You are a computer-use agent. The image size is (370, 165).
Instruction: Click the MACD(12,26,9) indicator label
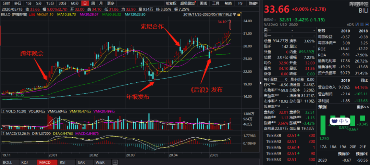[18, 134]
